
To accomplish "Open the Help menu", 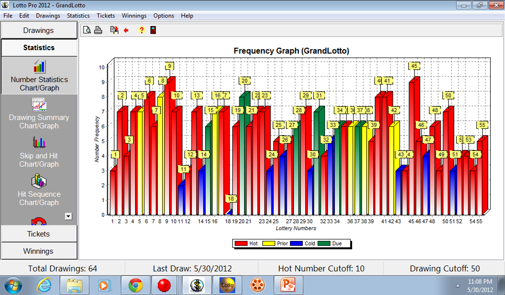I will (x=187, y=15).
